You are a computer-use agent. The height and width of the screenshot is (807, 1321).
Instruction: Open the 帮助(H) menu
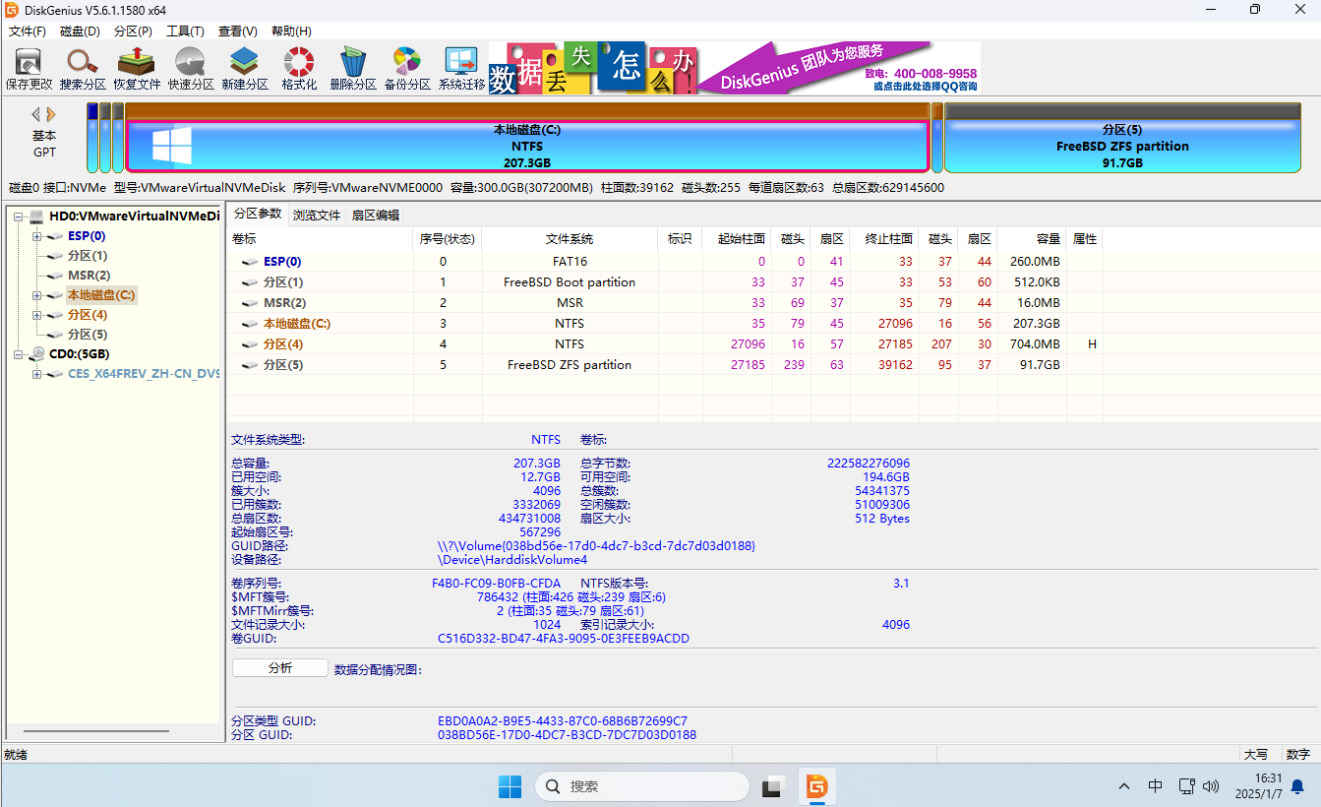click(x=291, y=31)
